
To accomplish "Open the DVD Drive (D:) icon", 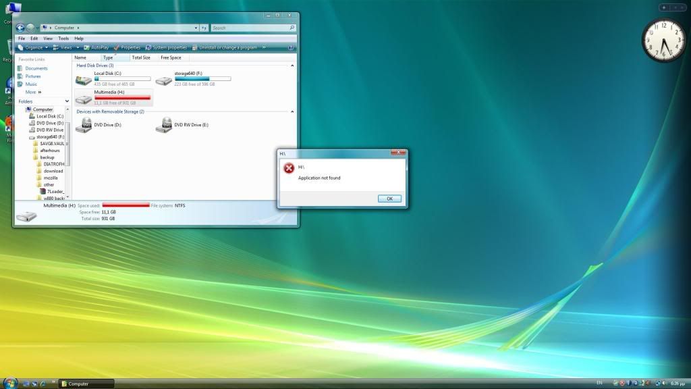I will (84, 125).
